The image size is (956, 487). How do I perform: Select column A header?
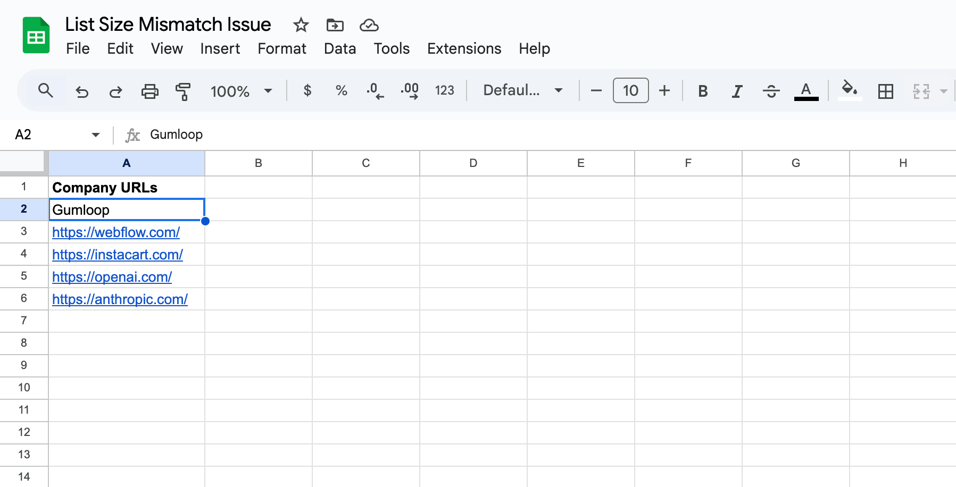point(127,163)
